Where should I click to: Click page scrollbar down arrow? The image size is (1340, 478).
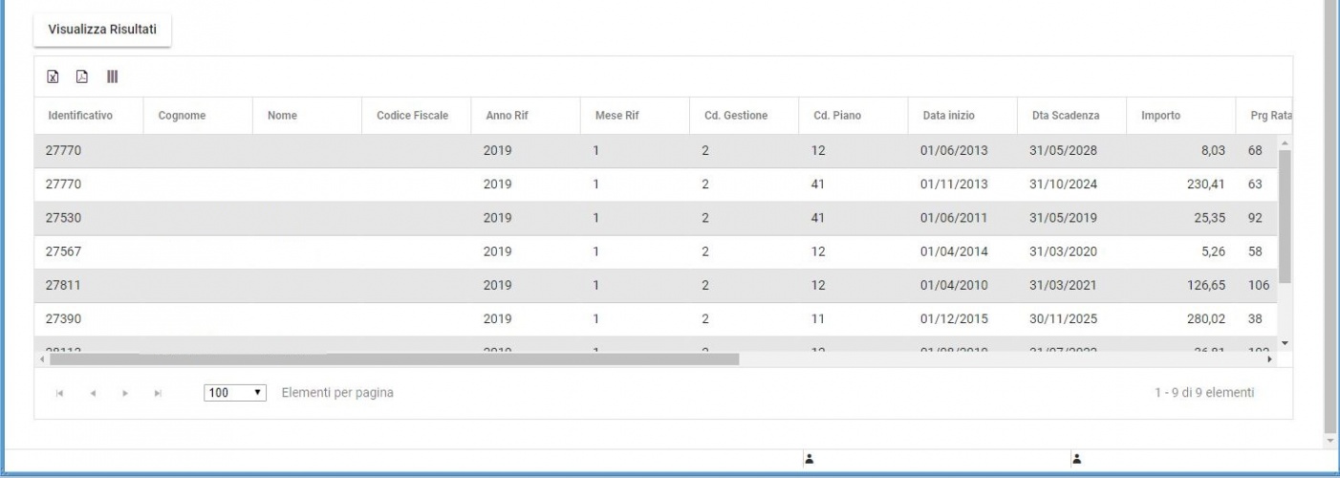coord(1332,441)
